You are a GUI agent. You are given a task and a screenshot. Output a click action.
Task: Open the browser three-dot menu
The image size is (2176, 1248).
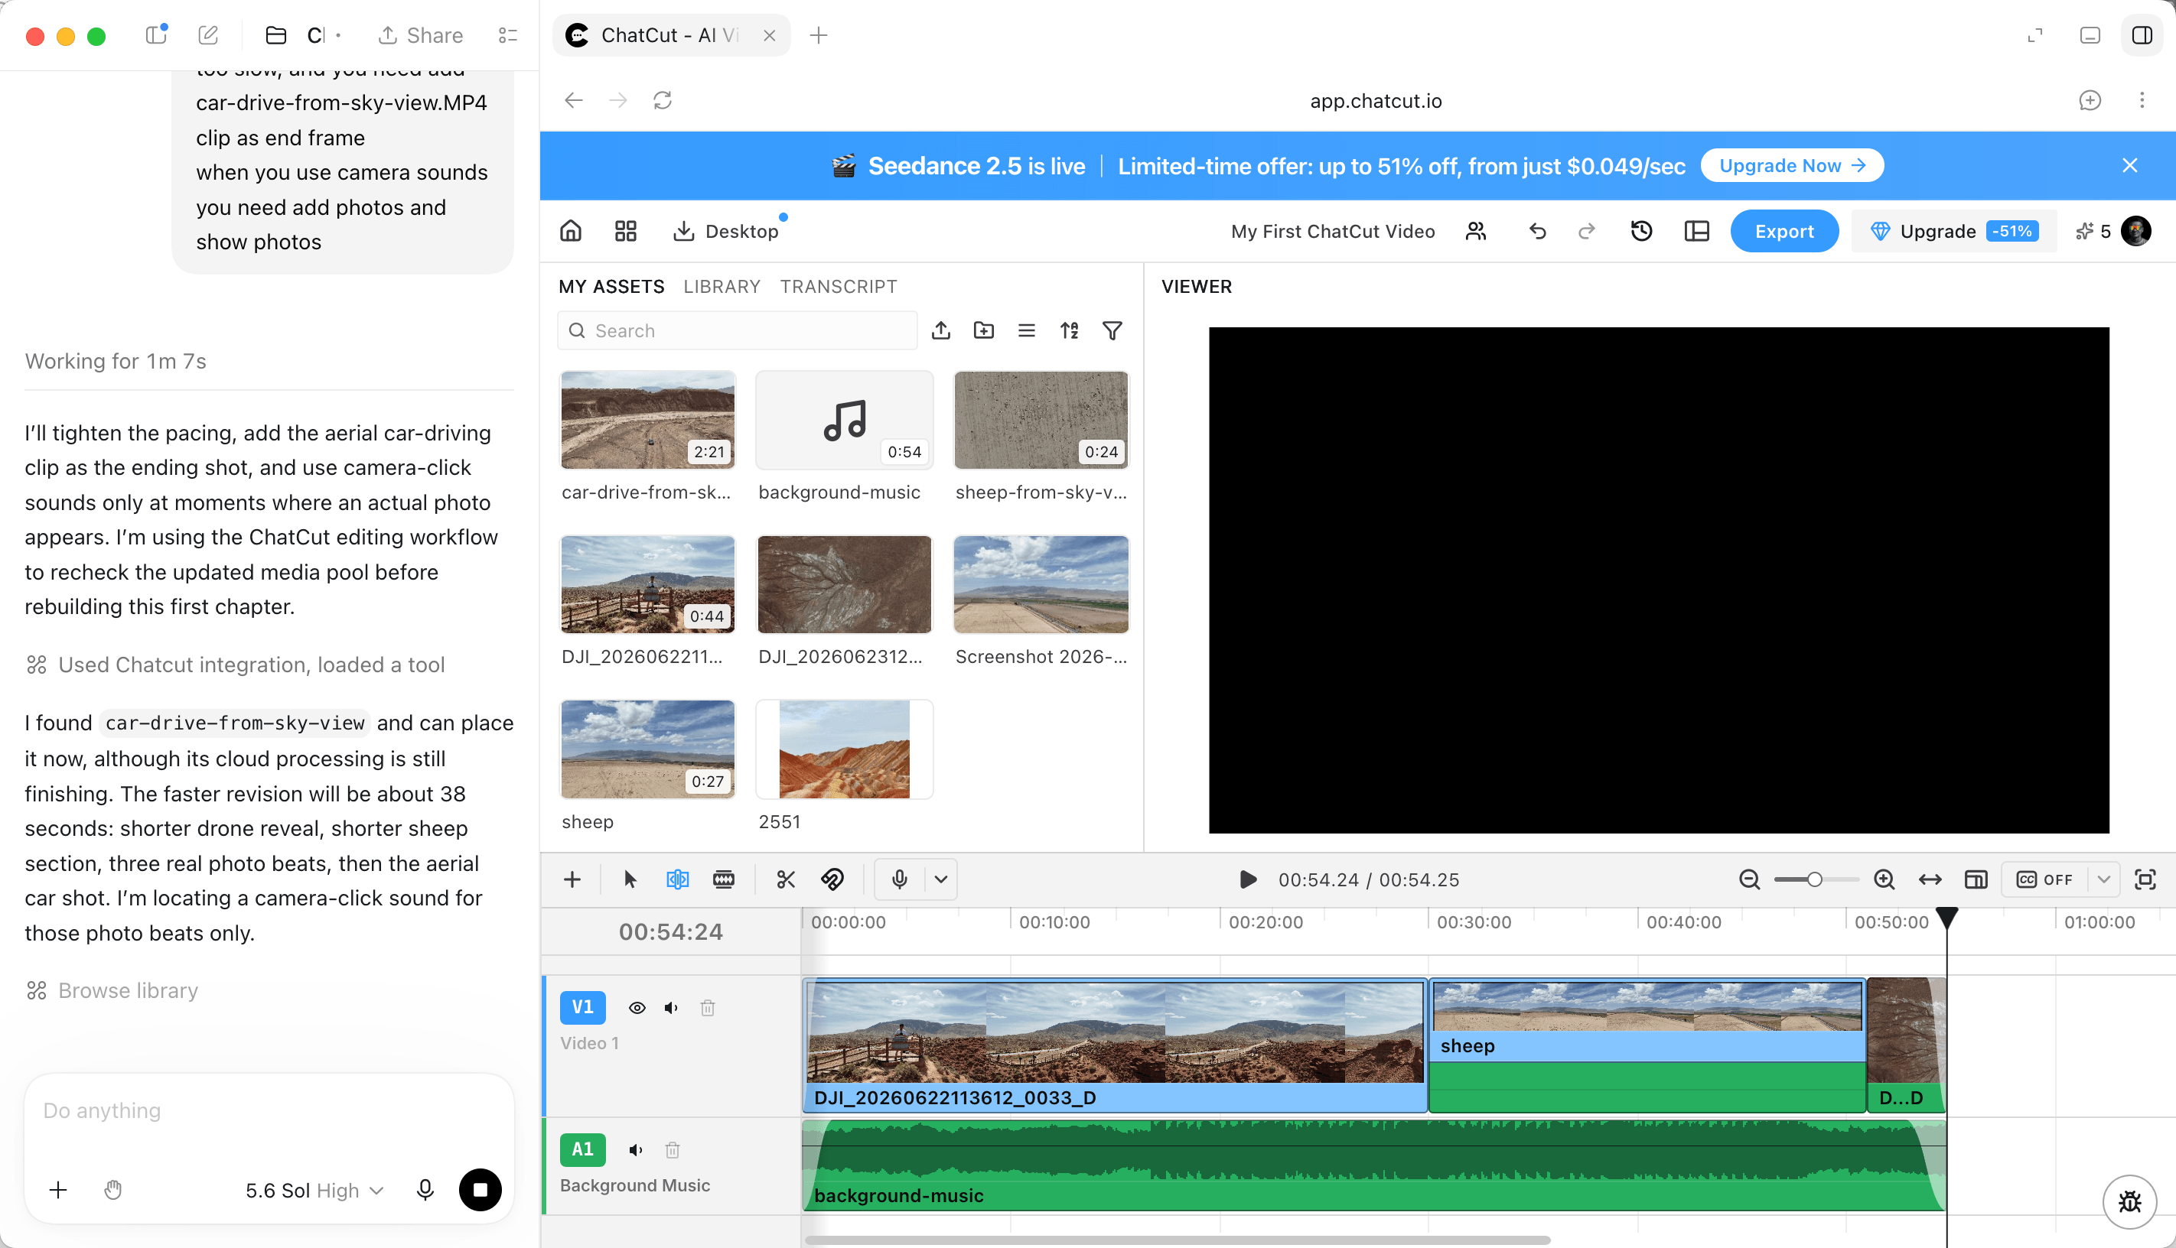point(2142,100)
